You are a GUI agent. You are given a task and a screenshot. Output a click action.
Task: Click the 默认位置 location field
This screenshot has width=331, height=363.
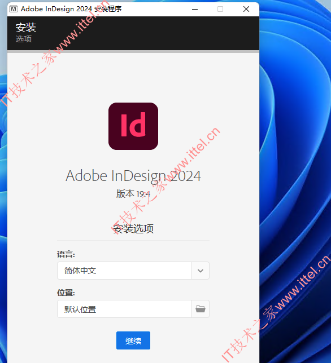click(x=125, y=309)
